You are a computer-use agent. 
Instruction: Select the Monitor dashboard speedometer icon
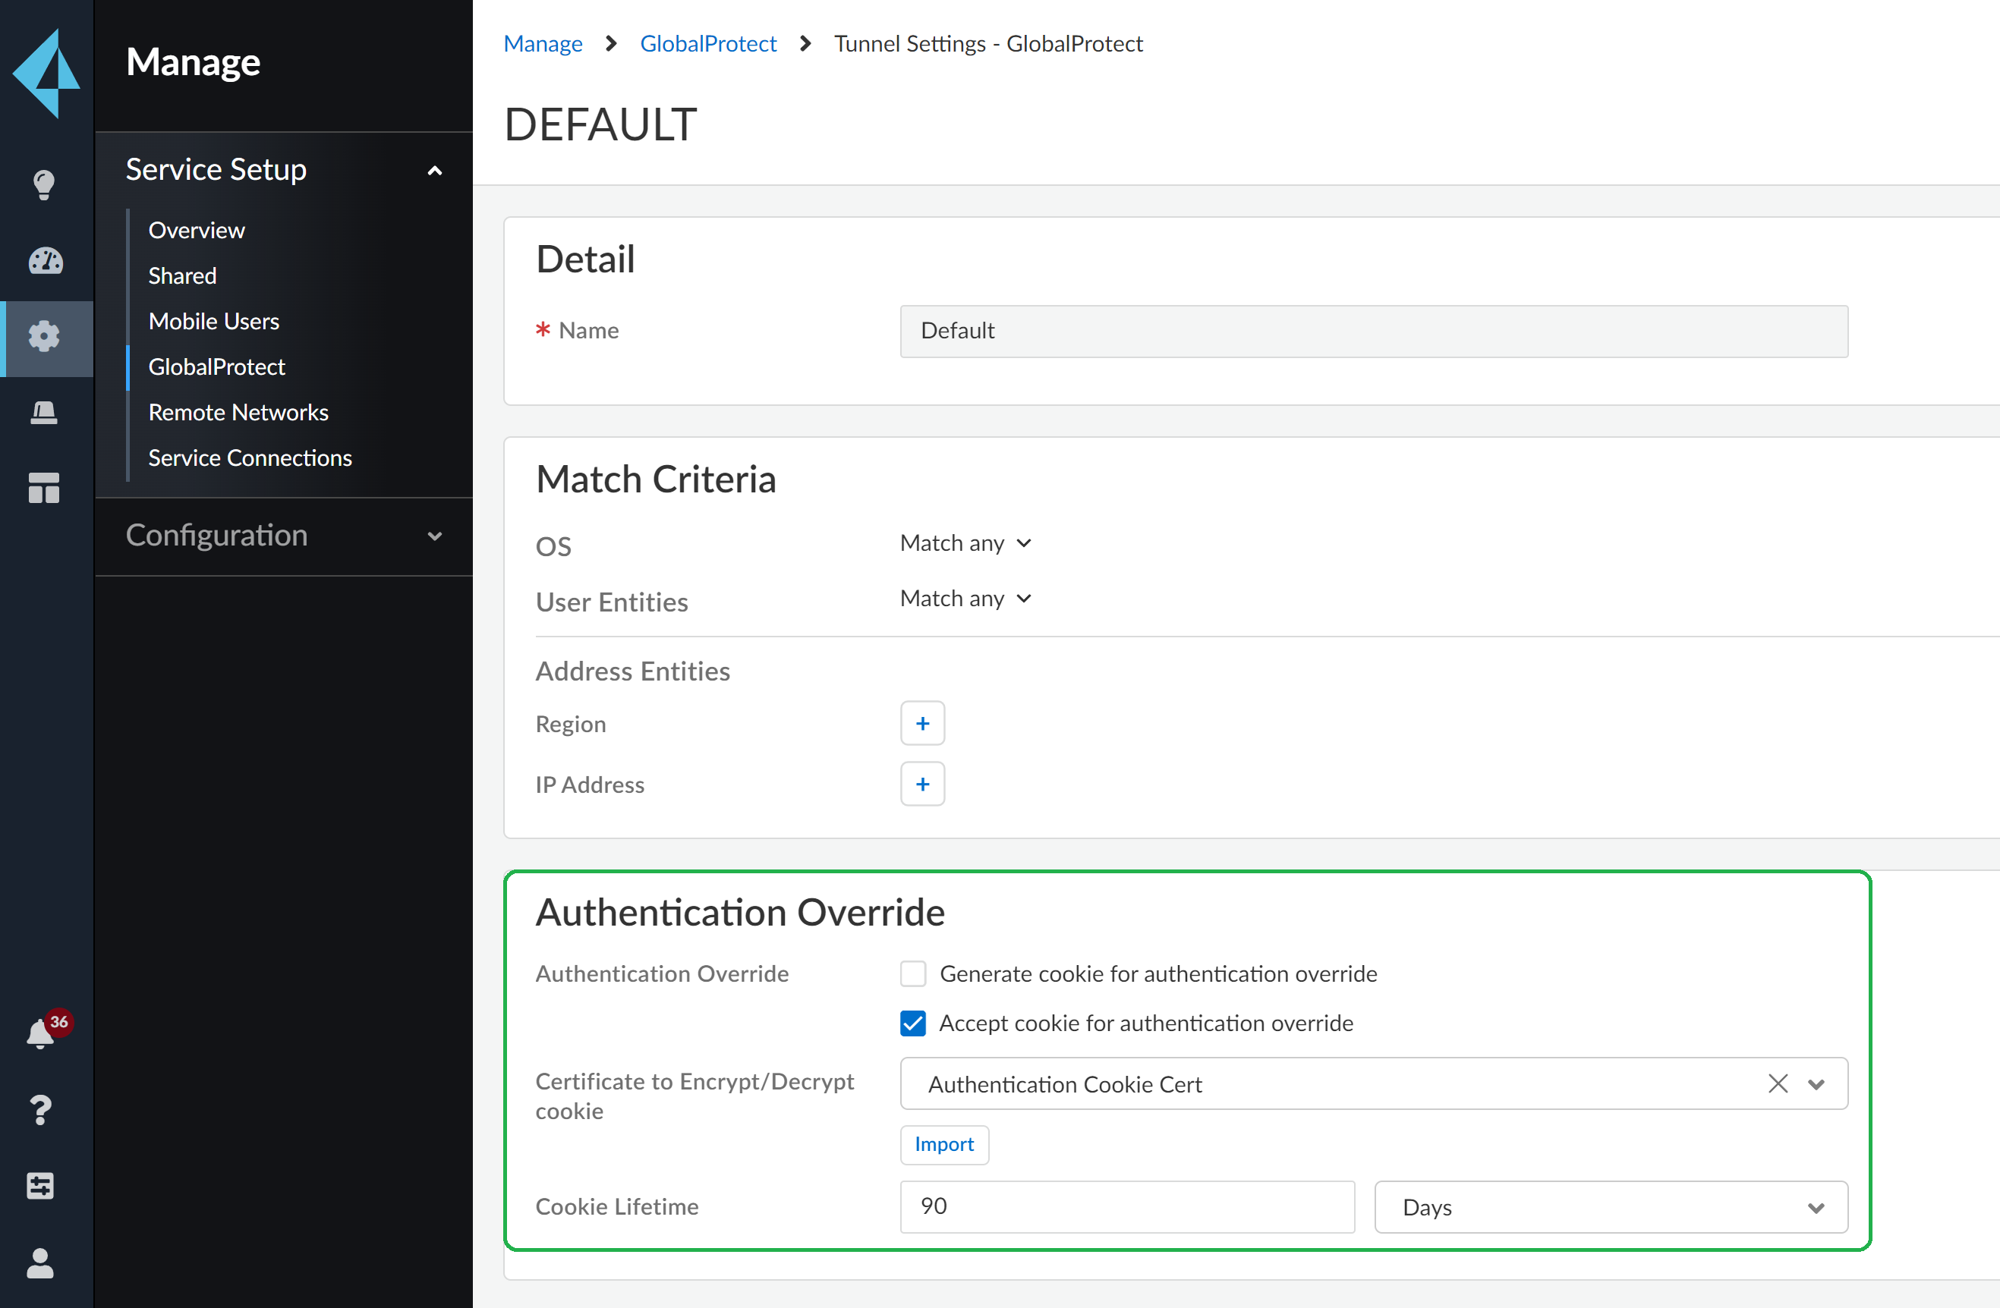[x=44, y=261]
